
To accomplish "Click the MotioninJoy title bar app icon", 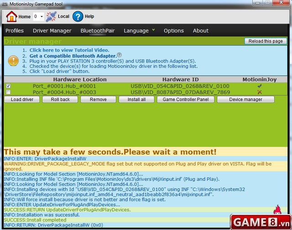I will click(x=5, y=4).
